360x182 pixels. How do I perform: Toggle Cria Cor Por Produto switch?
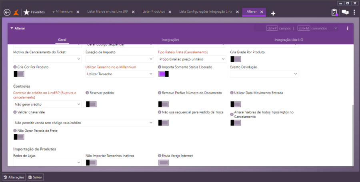coord(19,74)
